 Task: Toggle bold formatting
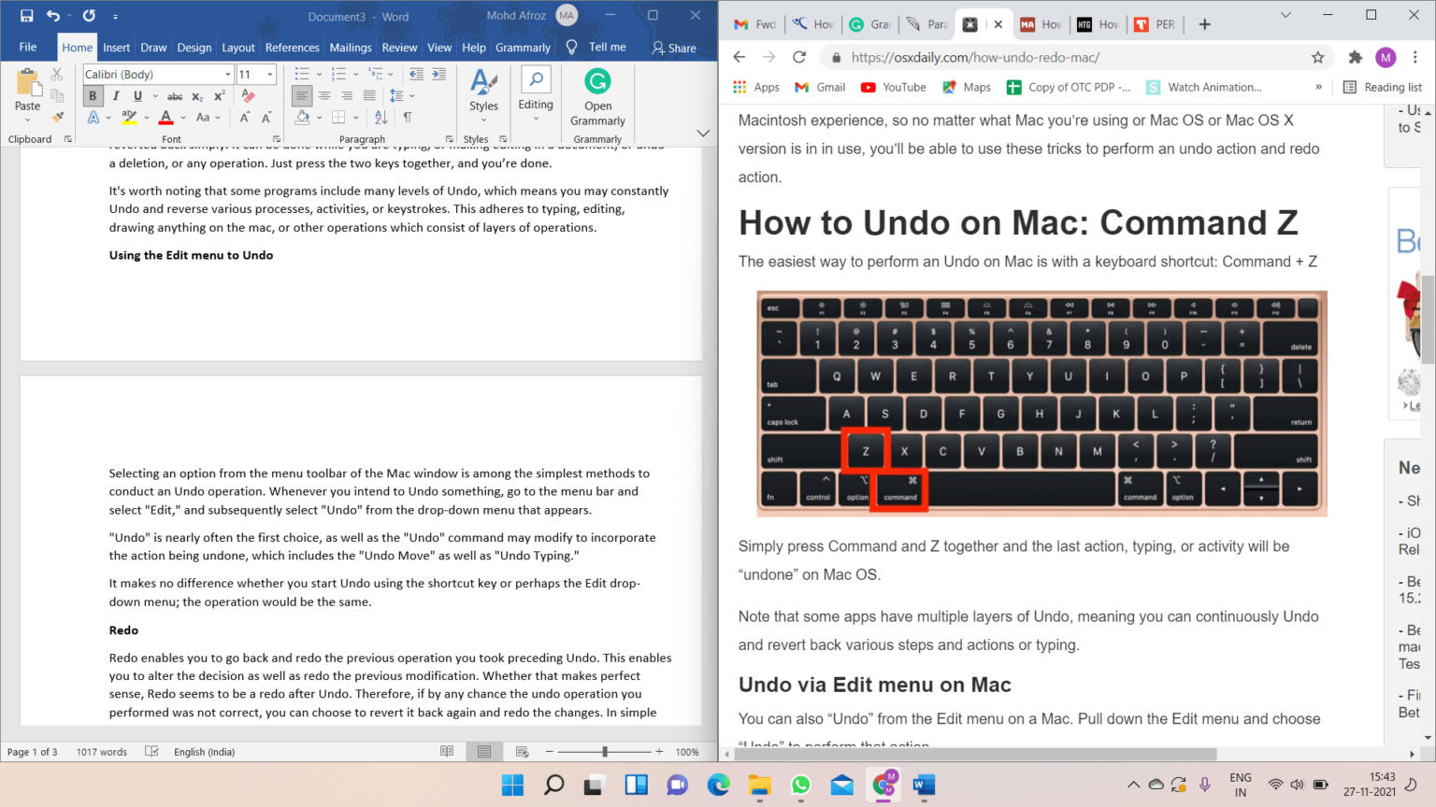coord(92,95)
